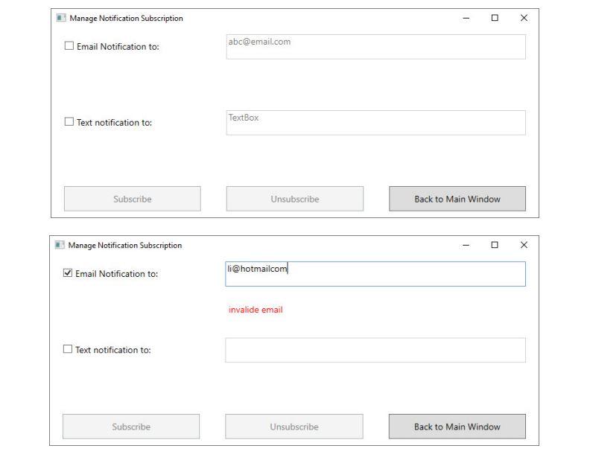Click Subscribe button in bottom window
590x466 pixels.
pyautogui.click(x=131, y=427)
